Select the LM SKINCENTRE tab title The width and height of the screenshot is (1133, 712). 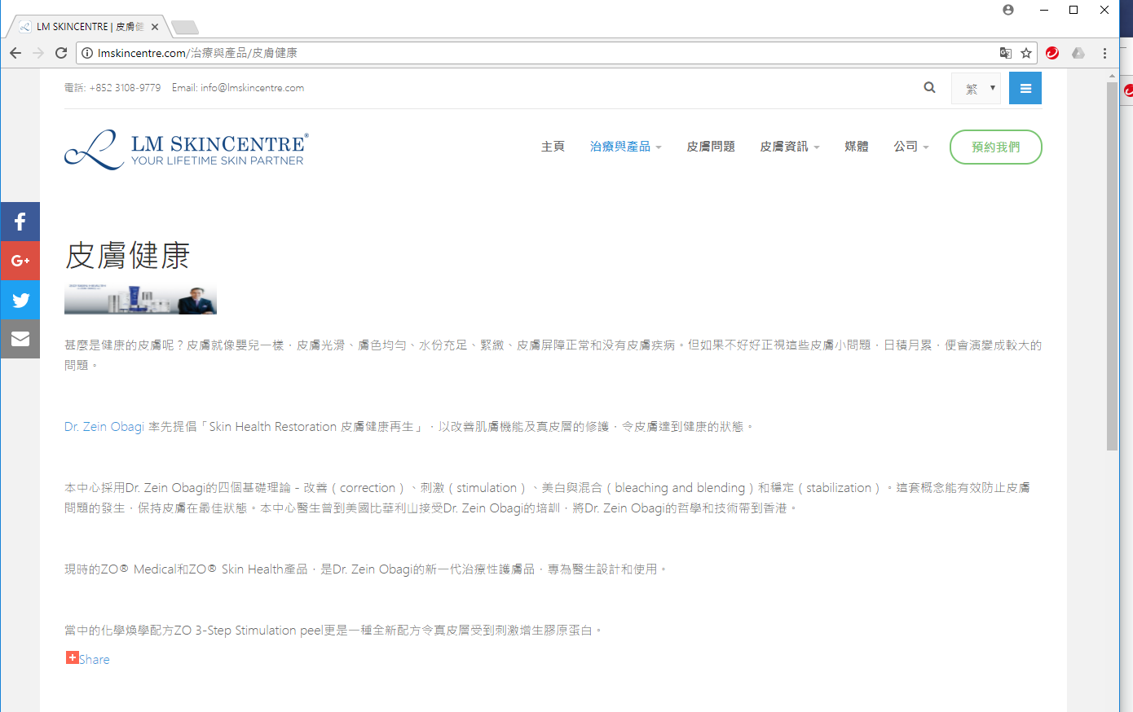90,27
